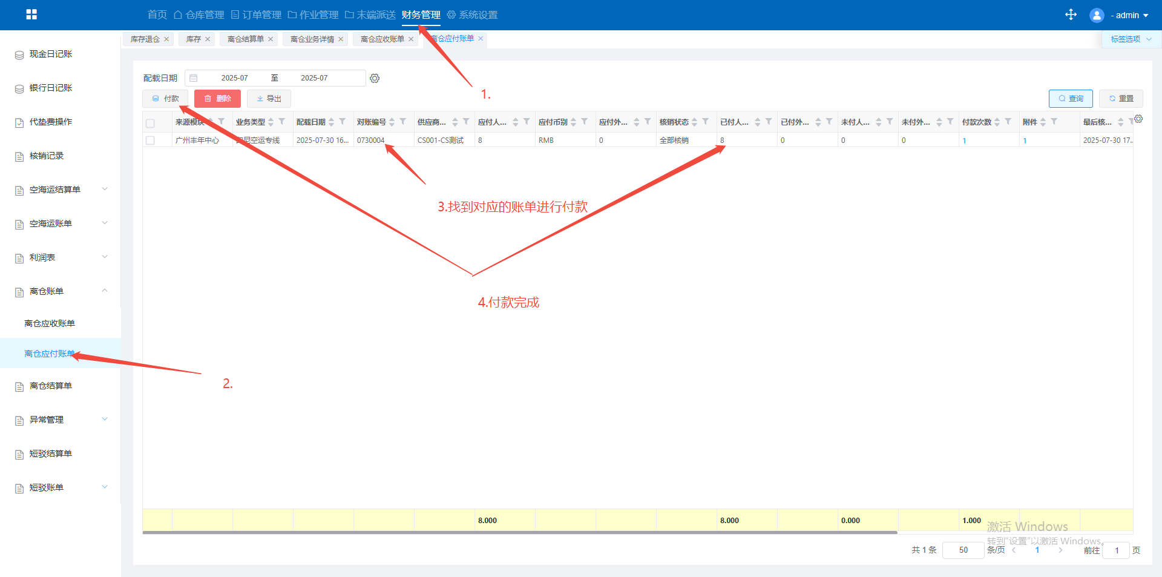
Task: Click sort arrows on 对账编号 column
Action: (x=392, y=122)
